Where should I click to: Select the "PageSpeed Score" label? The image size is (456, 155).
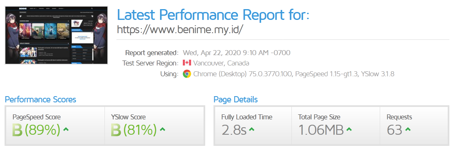36,117
